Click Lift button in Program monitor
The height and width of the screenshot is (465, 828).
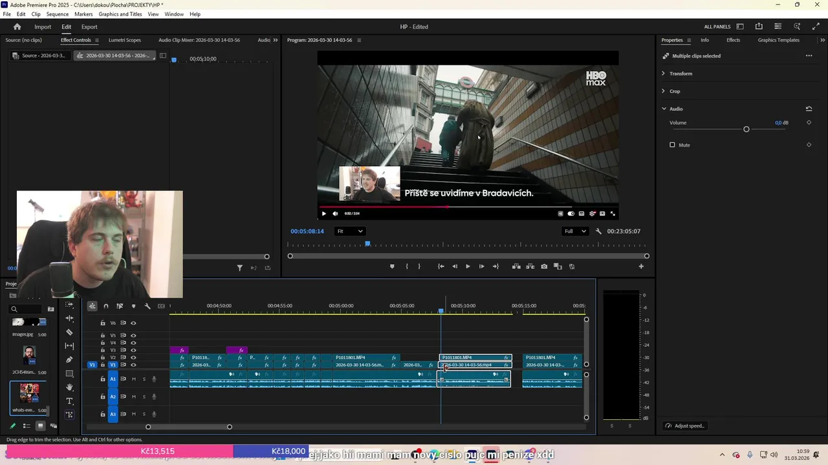pos(516,266)
